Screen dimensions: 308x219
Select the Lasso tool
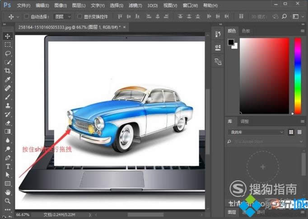(8, 53)
